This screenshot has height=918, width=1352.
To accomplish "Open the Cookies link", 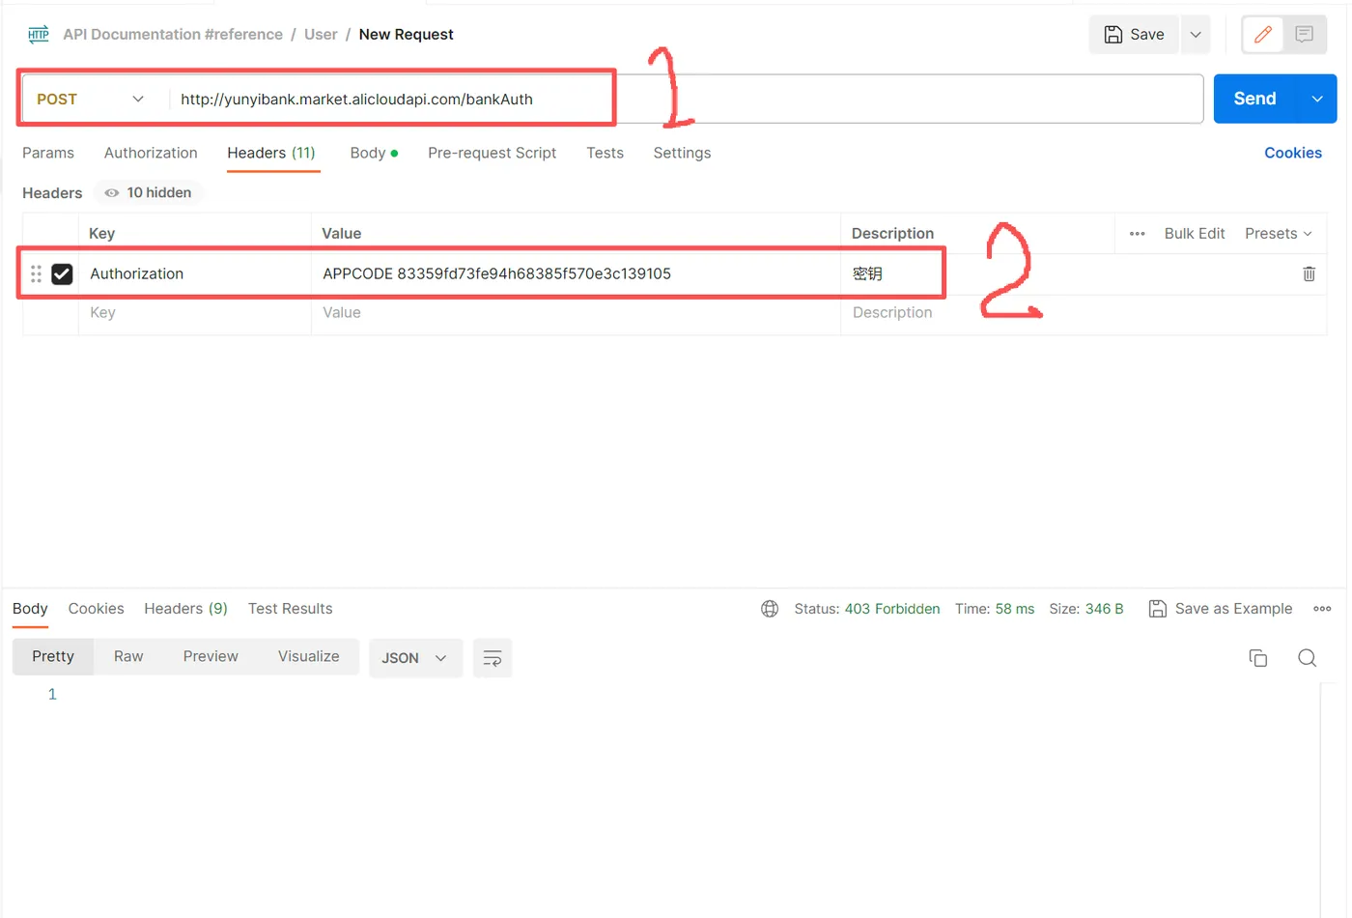I will [1292, 153].
